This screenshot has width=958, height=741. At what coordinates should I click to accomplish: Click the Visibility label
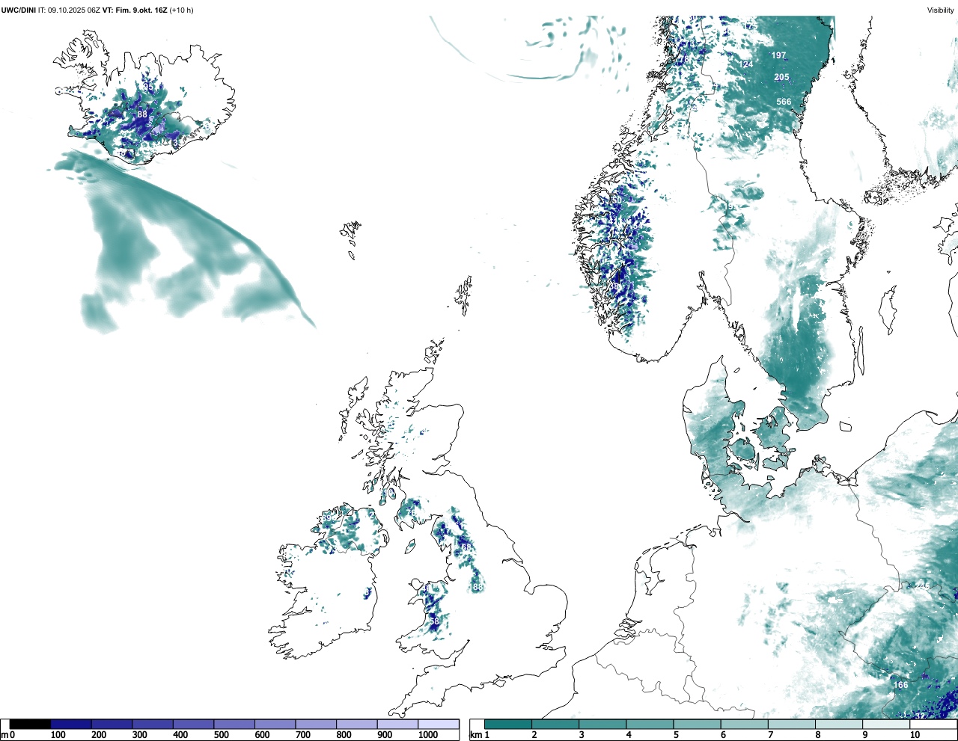(x=941, y=10)
